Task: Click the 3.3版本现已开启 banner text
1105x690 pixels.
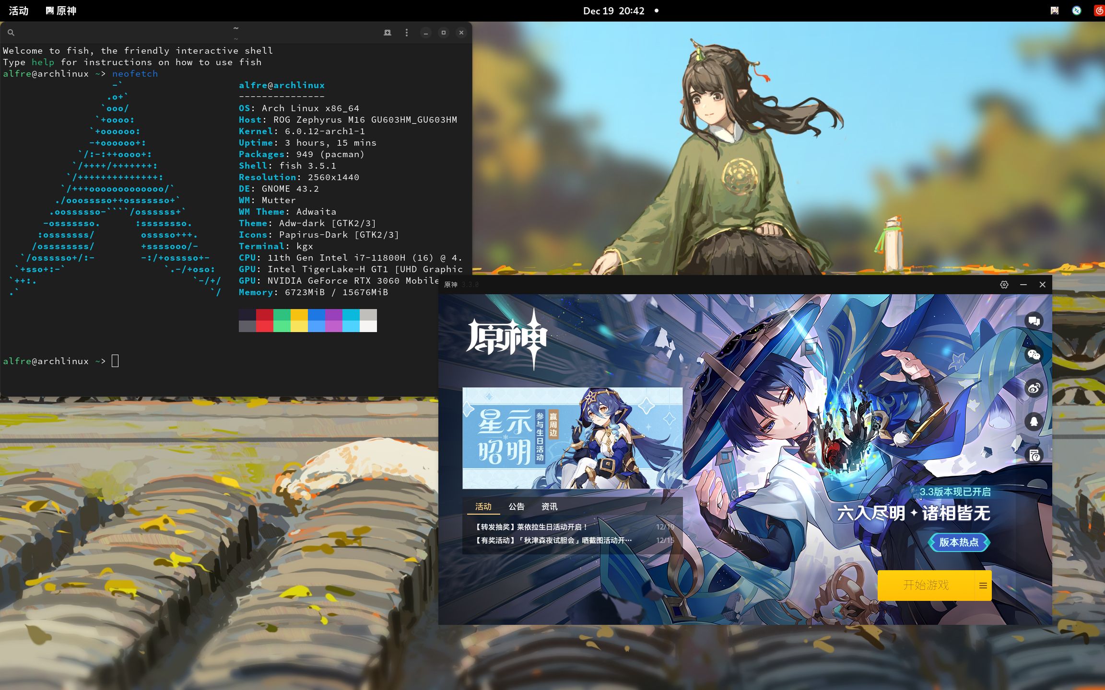Action: pos(955,492)
